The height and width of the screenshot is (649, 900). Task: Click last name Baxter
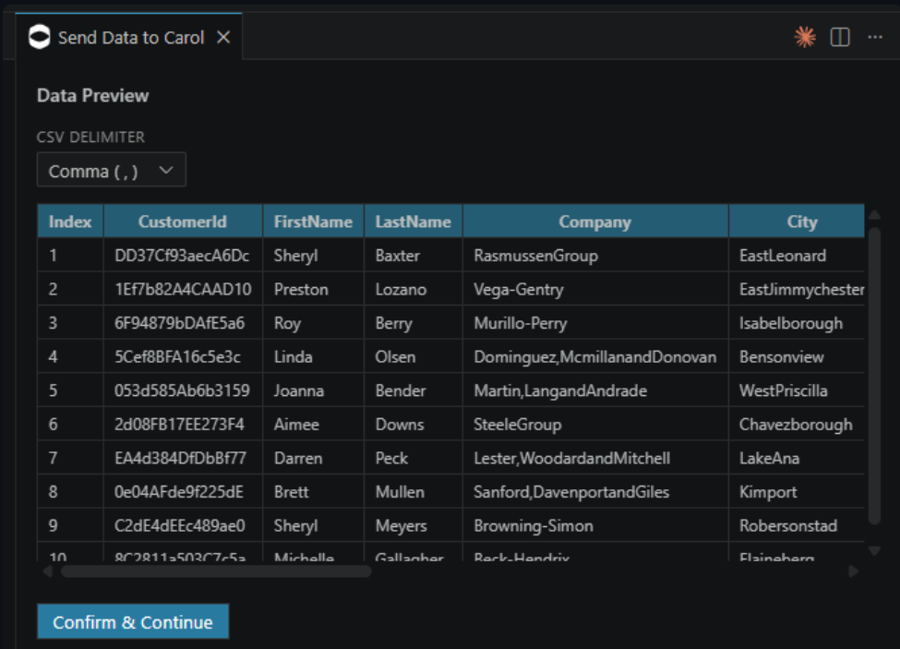(x=398, y=256)
